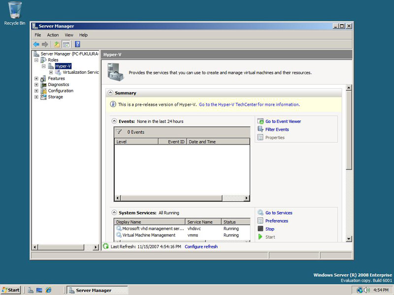Expand the Features tree node
The image size is (394, 295).
pyautogui.click(x=36, y=79)
